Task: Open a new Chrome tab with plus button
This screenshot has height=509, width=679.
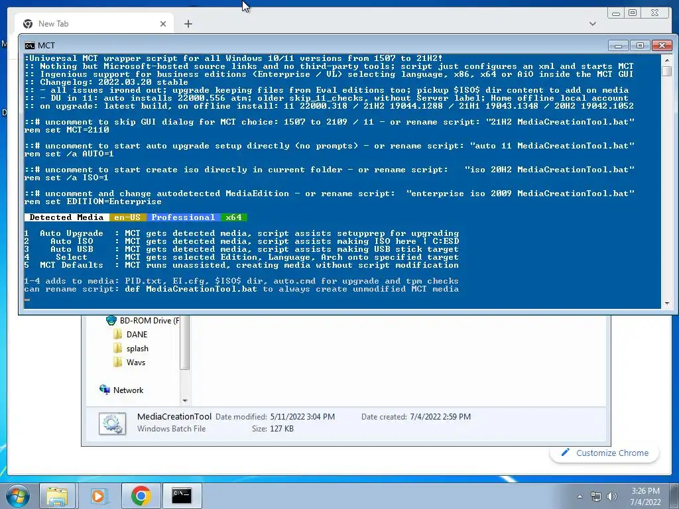Action: (188, 24)
